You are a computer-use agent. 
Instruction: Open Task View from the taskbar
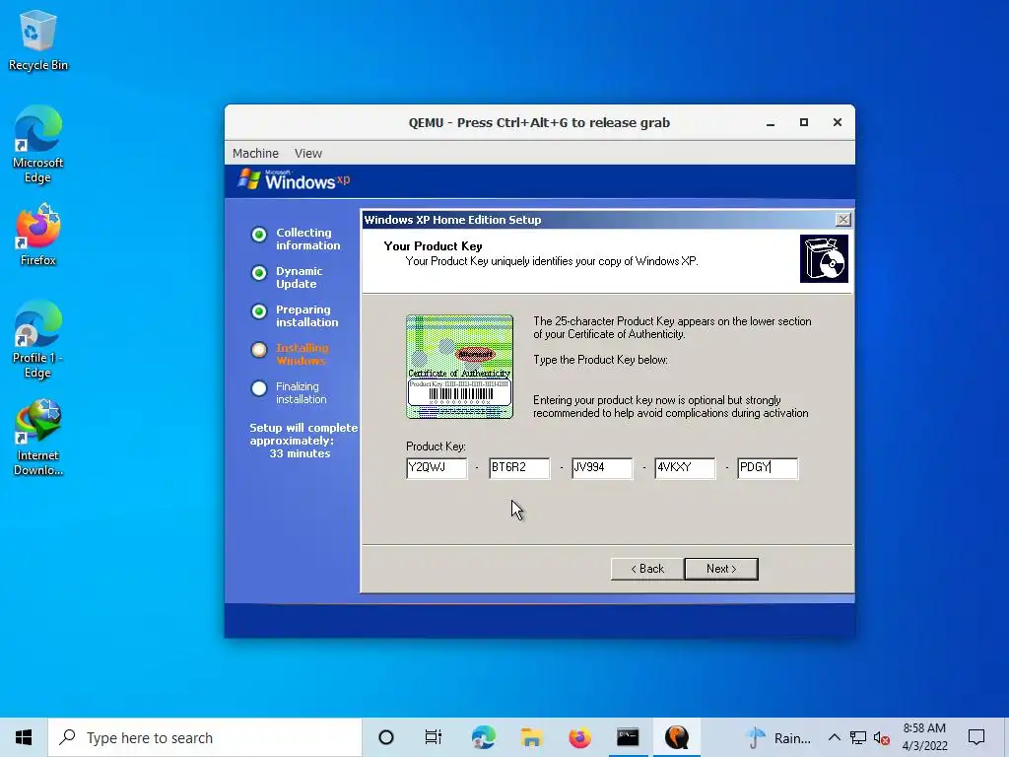click(434, 737)
